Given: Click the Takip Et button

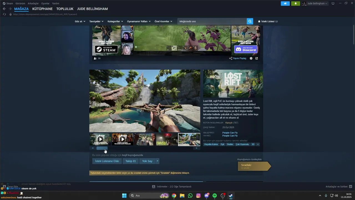Looking at the screenshot, I should (x=130, y=161).
